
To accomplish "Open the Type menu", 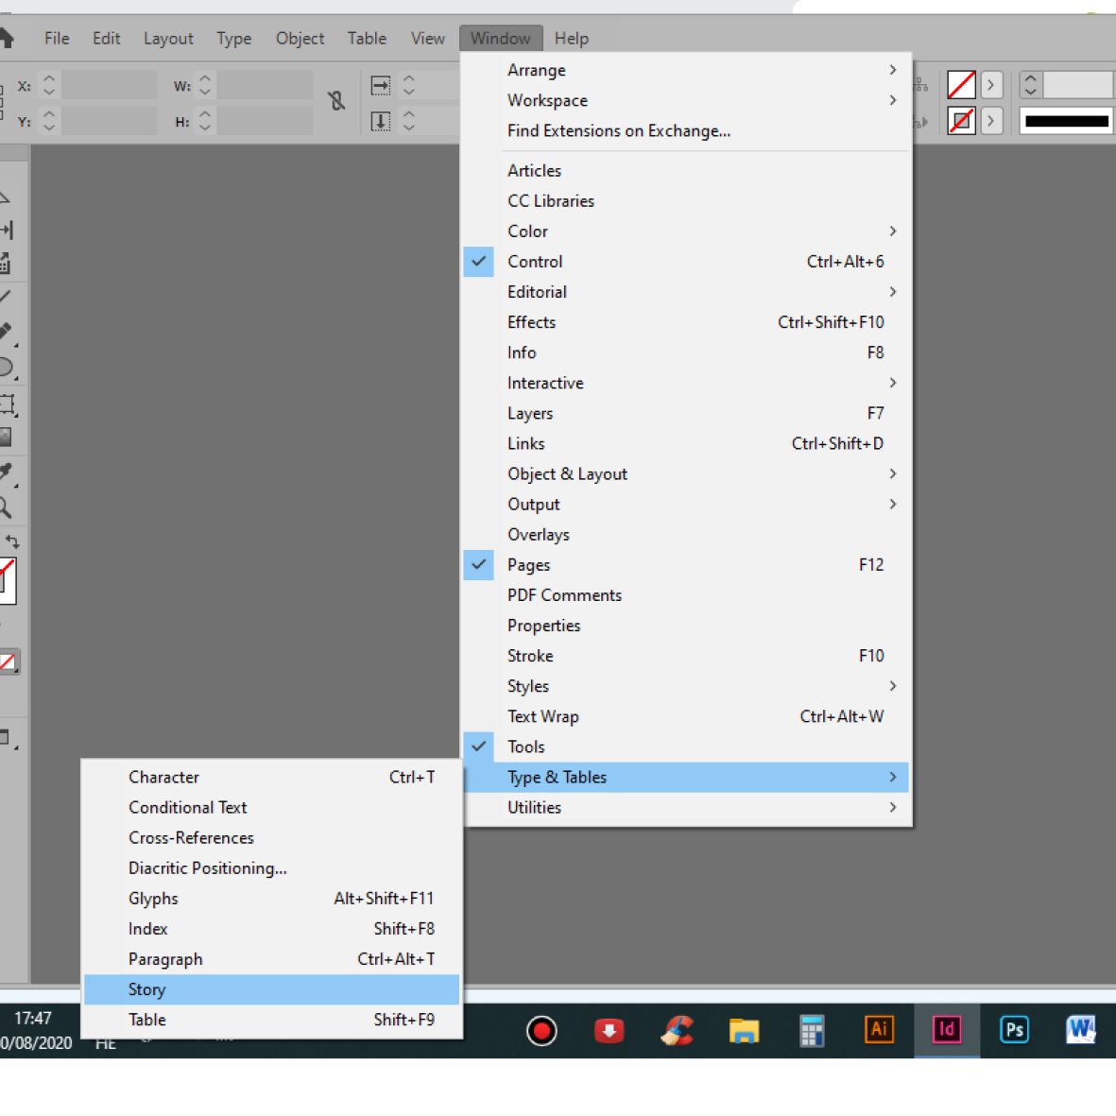I will 234,39.
